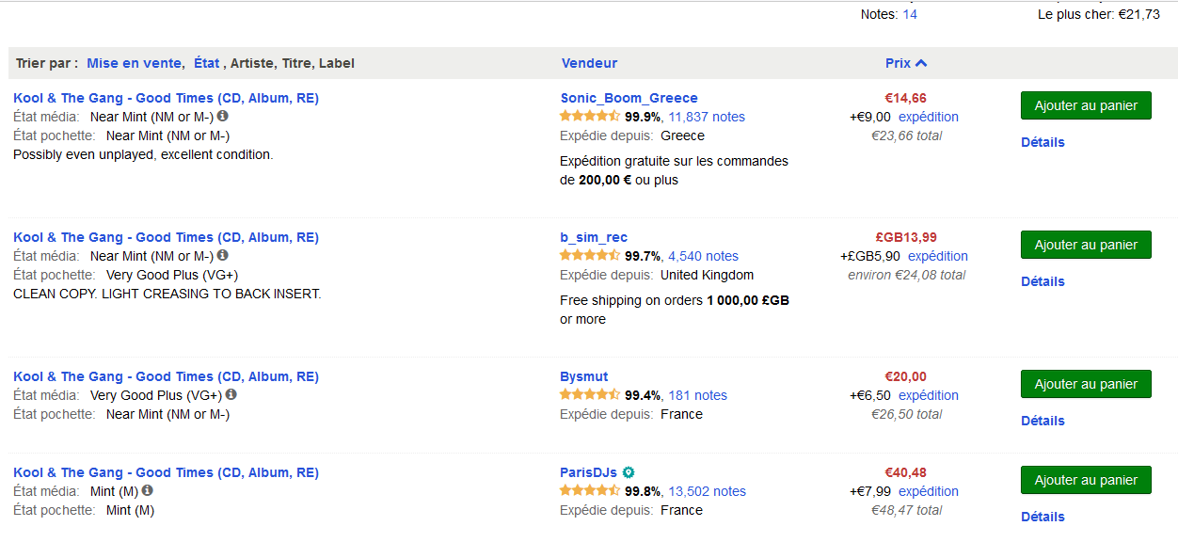Click the star rating for b_sim_rec seller
The width and height of the screenshot is (1178, 558).
click(589, 256)
